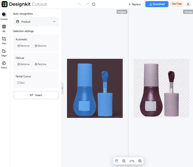Click the Selection settings heading
This screenshot has width=193, height=167.
click(x=23, y=31)
